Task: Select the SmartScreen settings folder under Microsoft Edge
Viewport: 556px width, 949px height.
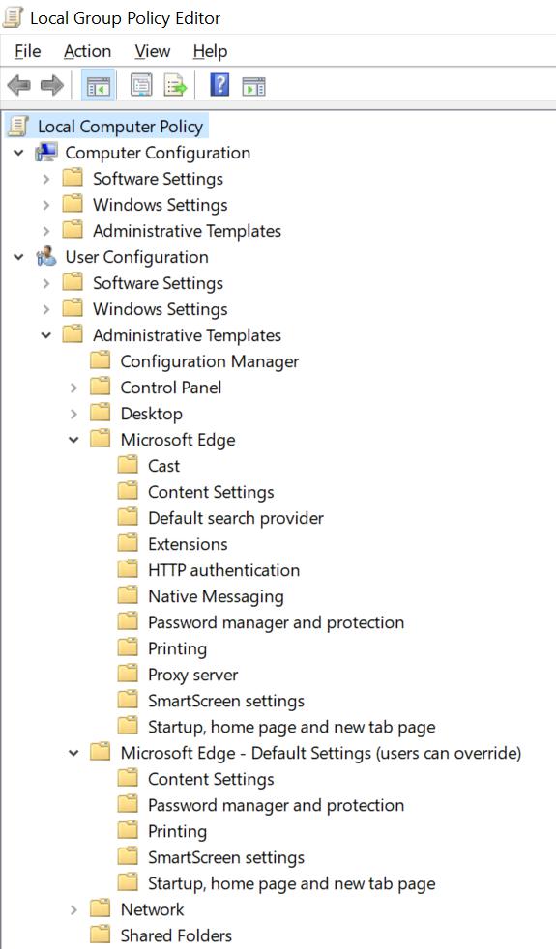Action: point(226,701)
